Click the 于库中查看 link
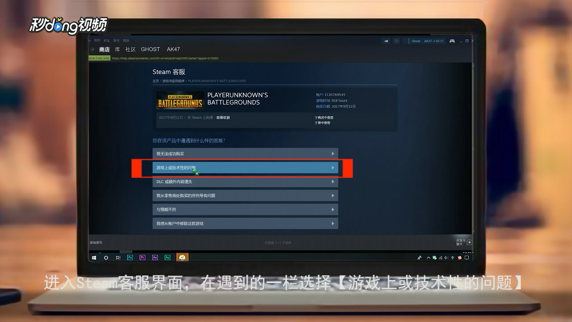Screen dimensions: 572x322 322,123
